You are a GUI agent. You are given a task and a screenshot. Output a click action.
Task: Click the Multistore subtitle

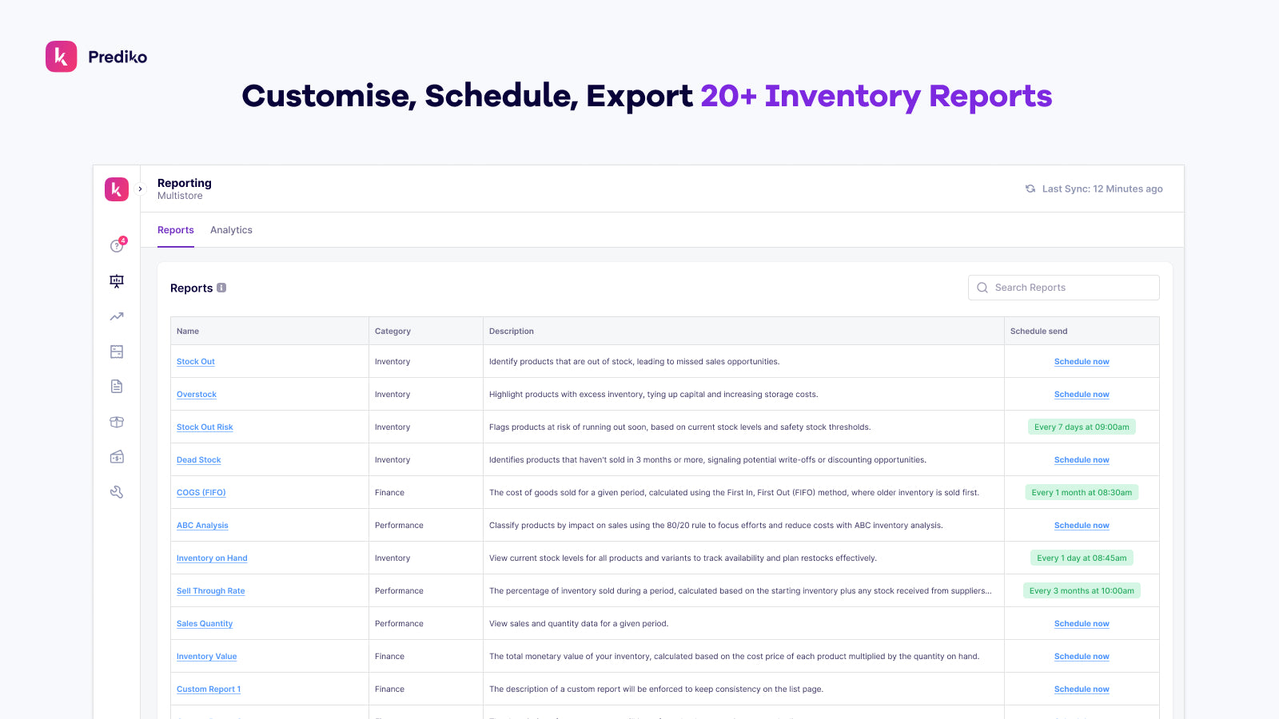coord(180,196)
